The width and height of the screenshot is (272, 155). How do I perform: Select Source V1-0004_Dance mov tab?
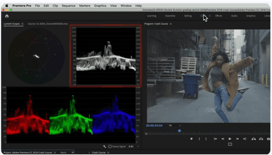tap(48, 24)
